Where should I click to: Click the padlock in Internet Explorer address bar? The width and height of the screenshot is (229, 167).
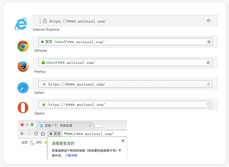[x=45, y=21]
